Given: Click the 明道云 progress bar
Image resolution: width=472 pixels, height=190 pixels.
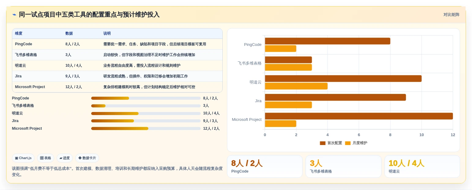Looking at the screenshot, I should tap(146, 114).
